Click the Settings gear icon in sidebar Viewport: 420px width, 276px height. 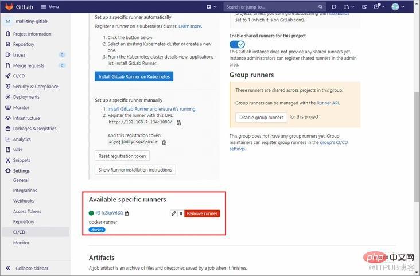8,170
